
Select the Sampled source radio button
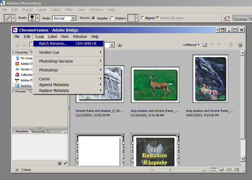[93, 18]
